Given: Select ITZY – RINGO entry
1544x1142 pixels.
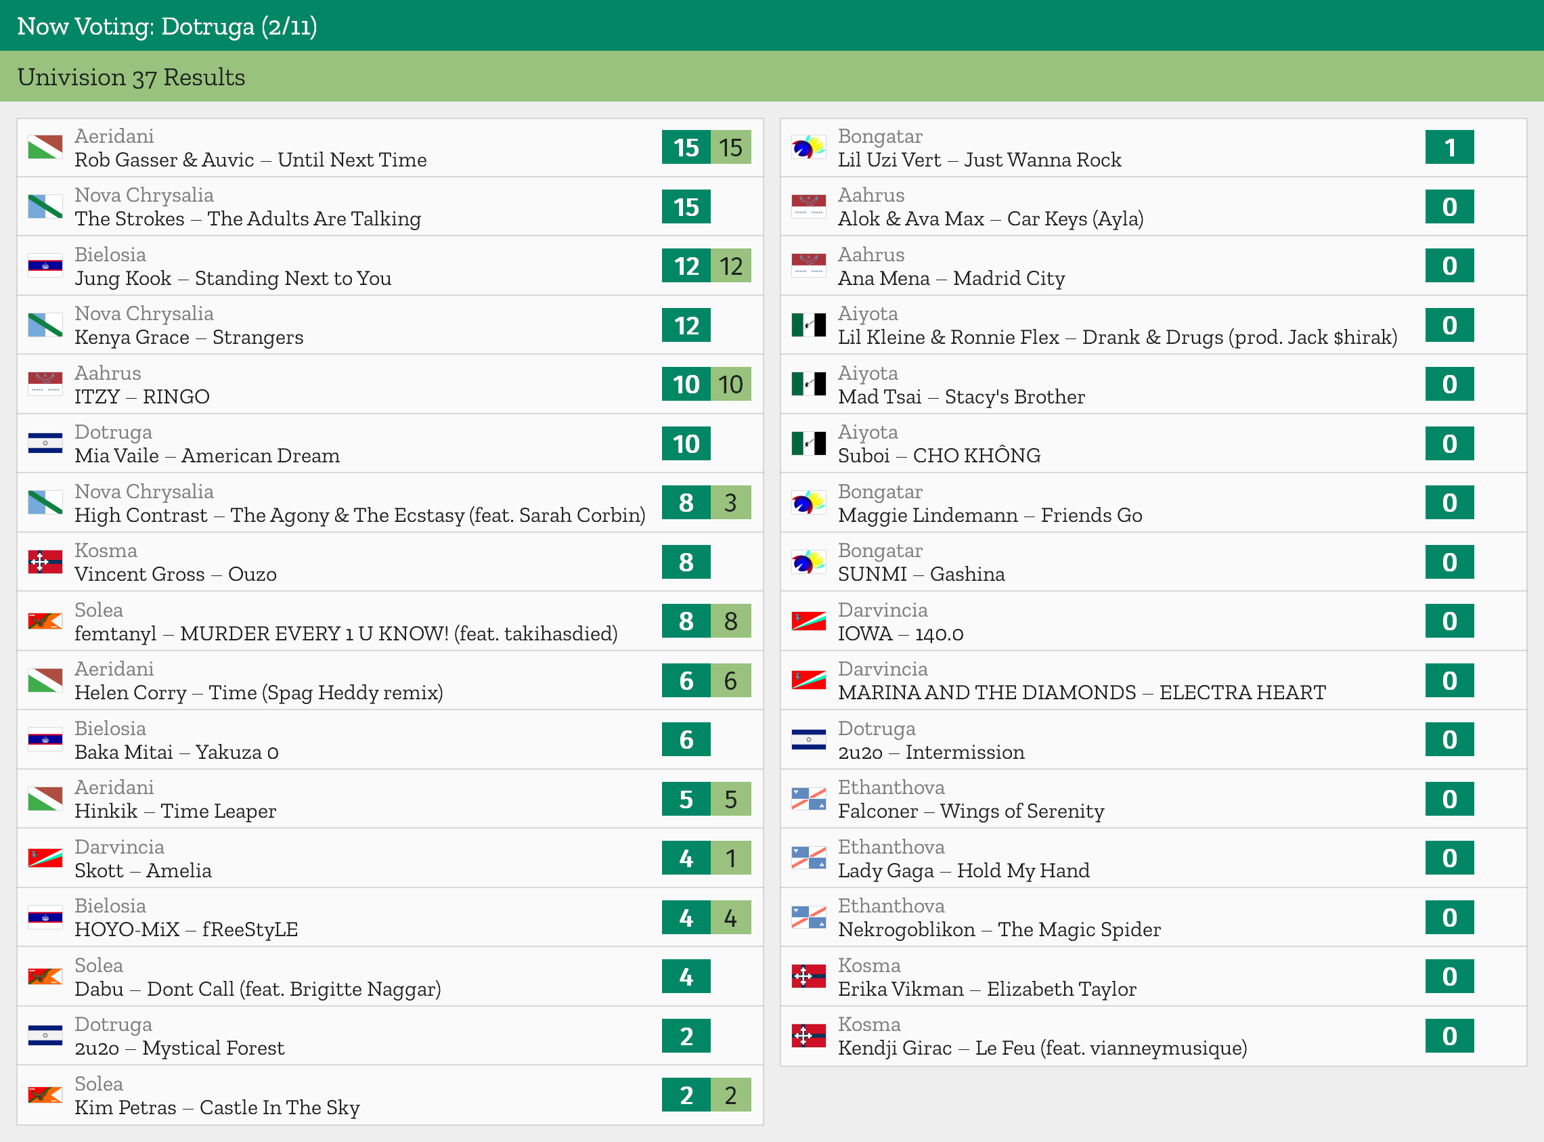Looking at the screenshot, I should pos(390,385).
